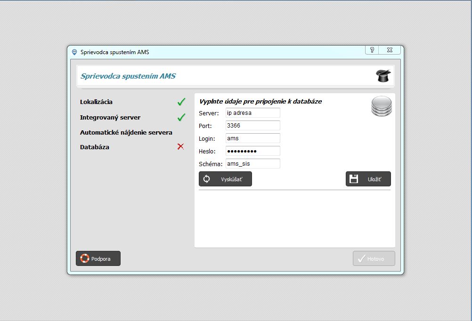Click the Hotovo finish button

tap(374, 258)
